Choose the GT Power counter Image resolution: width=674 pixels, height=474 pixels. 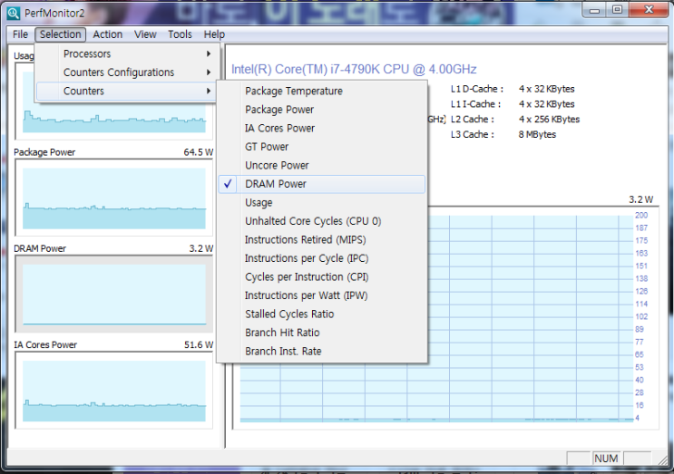321,147
